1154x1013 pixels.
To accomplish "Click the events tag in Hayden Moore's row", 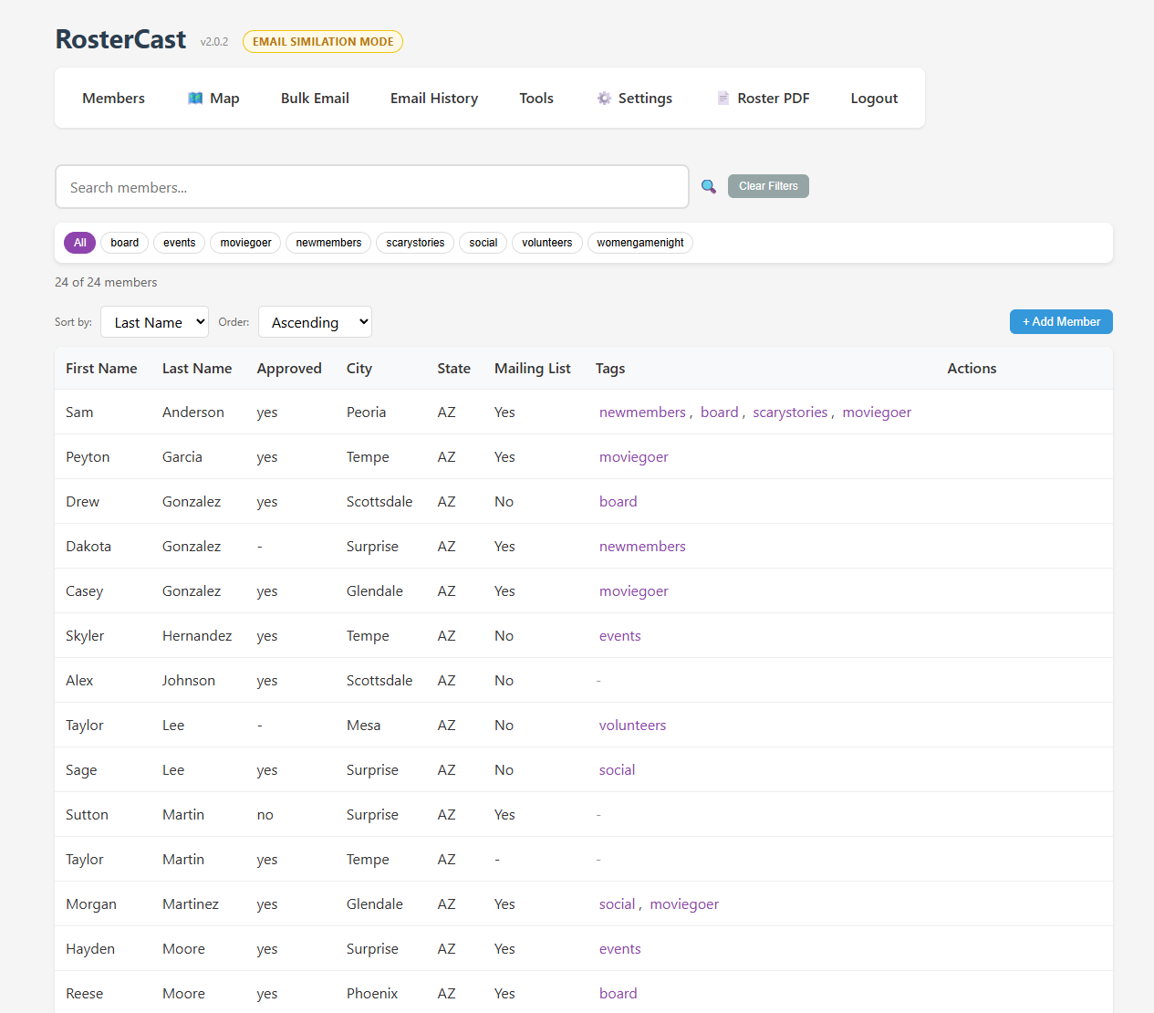I will pos(620,949).
